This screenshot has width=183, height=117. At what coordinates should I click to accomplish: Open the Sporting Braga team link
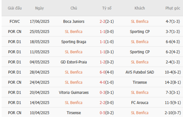74,42
